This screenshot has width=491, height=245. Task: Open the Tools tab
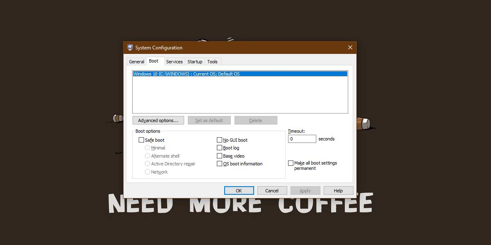tap(212, 62)
